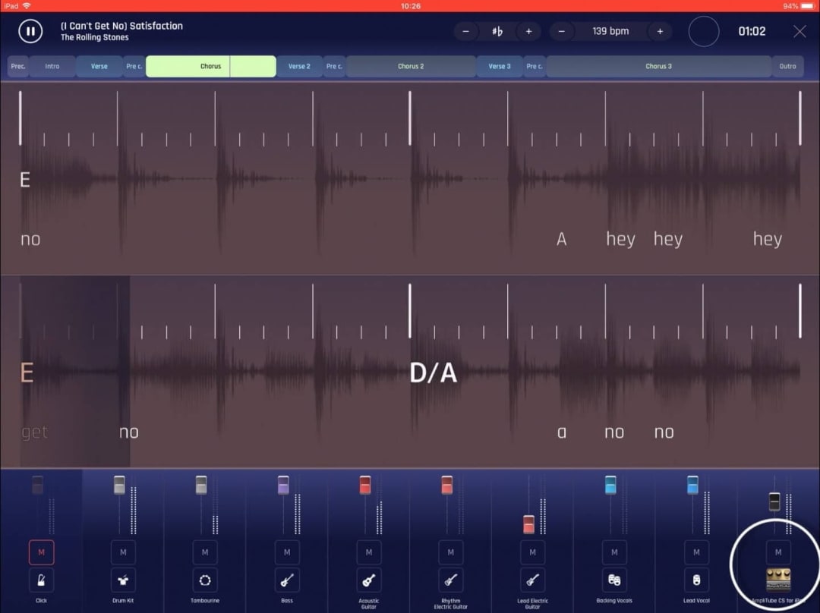The width and height of the screenshot is (820, 613).
Task: Unmute the Click track
Action: click(x=41, y=552)
